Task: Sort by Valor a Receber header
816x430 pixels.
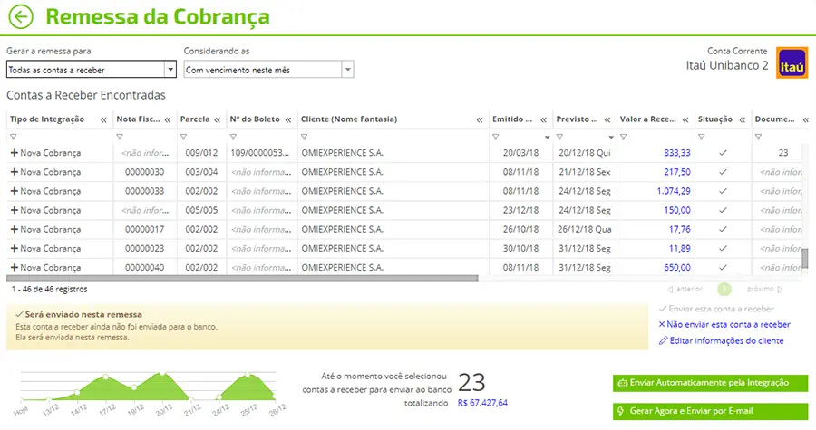Action: pos(648,119)
